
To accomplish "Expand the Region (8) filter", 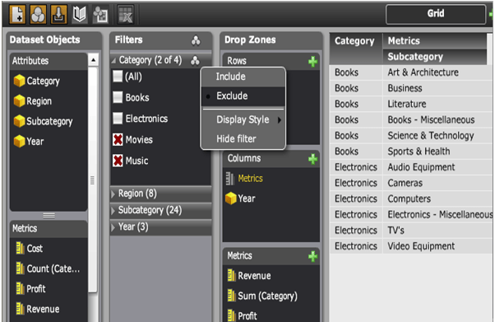I will pos(113,194).
